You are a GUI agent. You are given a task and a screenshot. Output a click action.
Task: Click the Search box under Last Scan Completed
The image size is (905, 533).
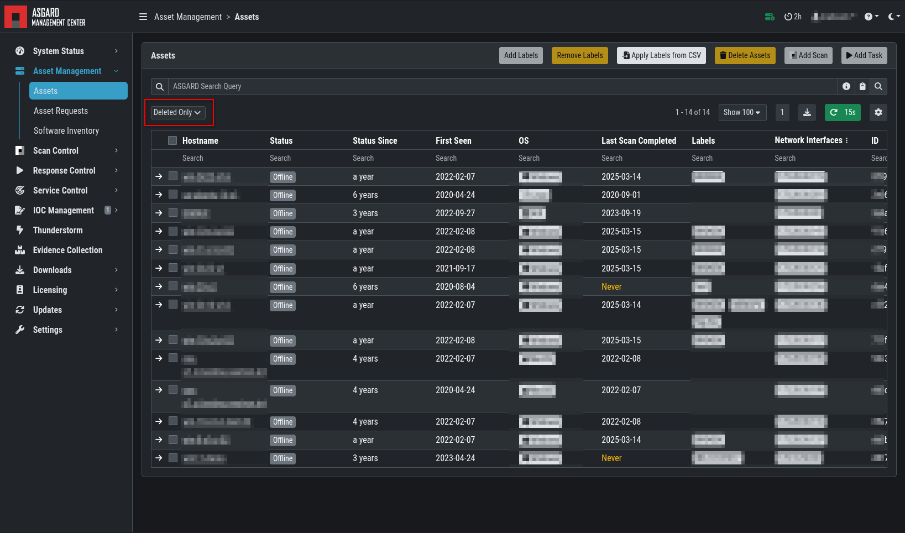[643, 158]
